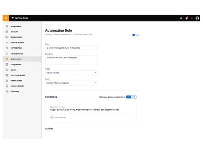
Task: Open Service Portal settings
Action: pos(17,54)
